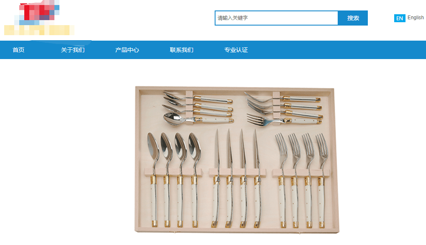This screenshot has height=245, width=426.
Task: Click the small teaspoons at photo top
Action: pos(198,108)
